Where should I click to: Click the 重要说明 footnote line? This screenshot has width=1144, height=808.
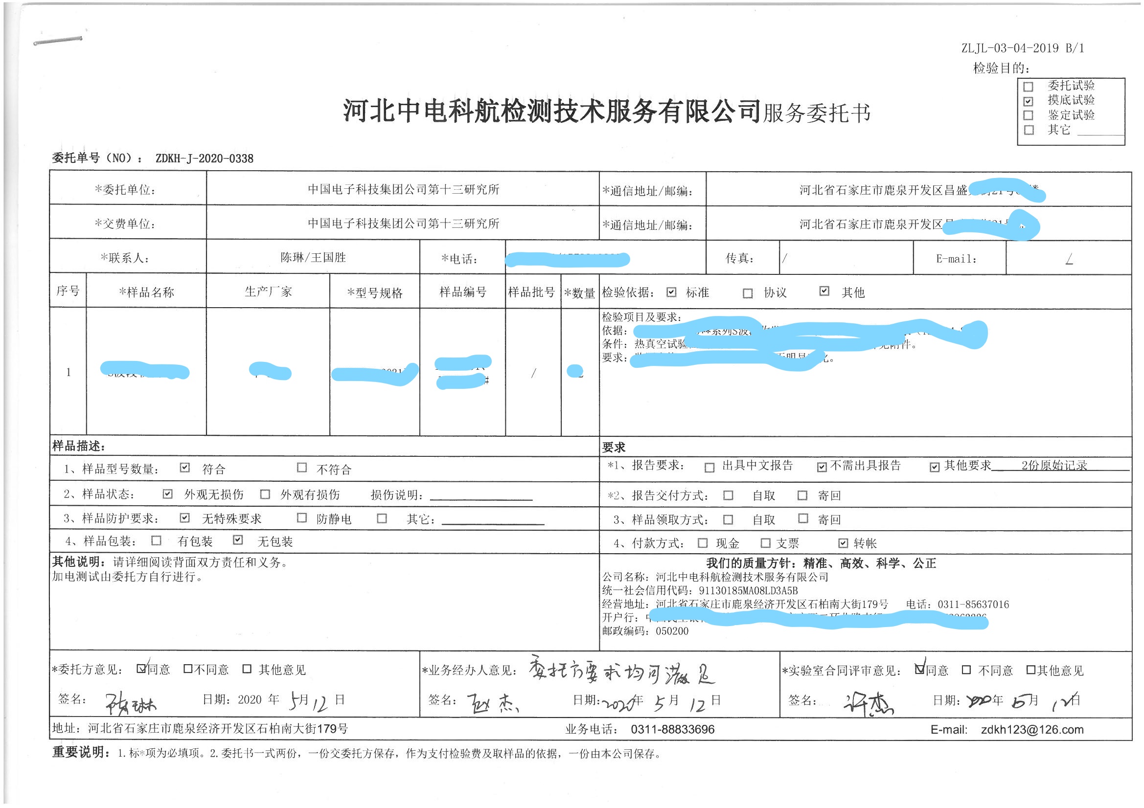357,753
